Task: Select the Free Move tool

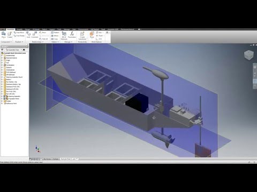Action: (x=19, y=33)
